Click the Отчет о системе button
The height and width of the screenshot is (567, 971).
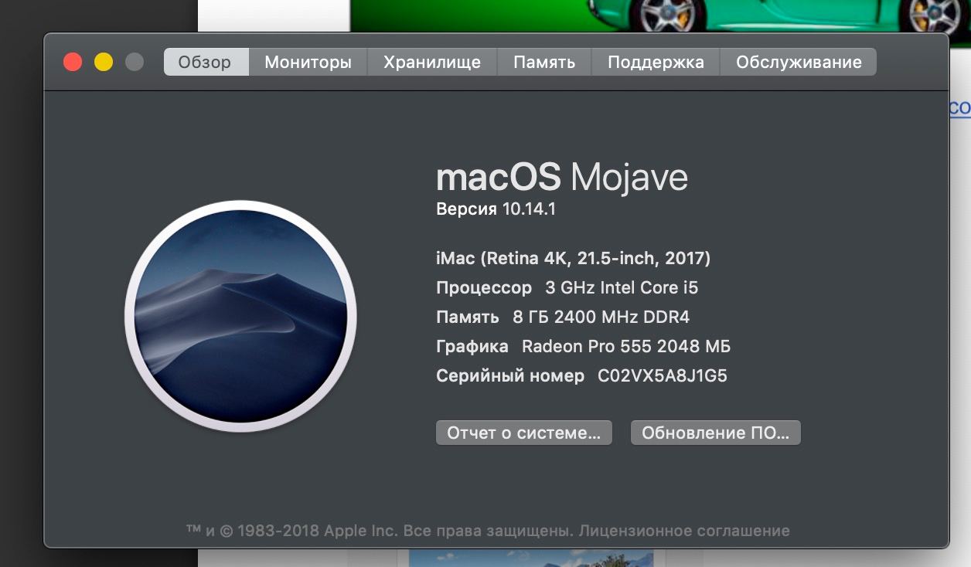click(x=524, y=433)
